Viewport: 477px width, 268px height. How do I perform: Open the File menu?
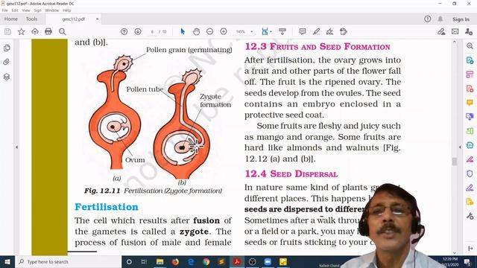tap(4, 10)
